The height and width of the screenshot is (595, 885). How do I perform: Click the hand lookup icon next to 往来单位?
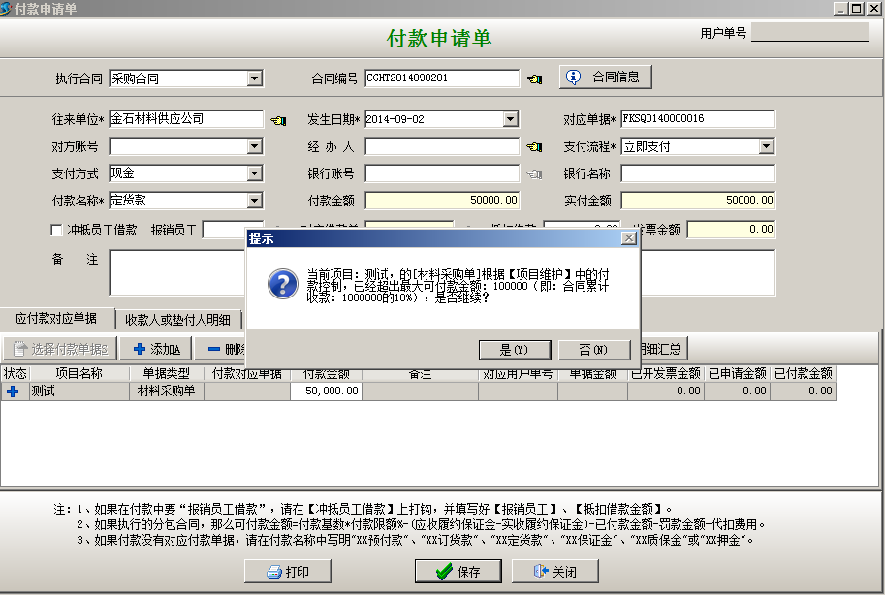278,120
